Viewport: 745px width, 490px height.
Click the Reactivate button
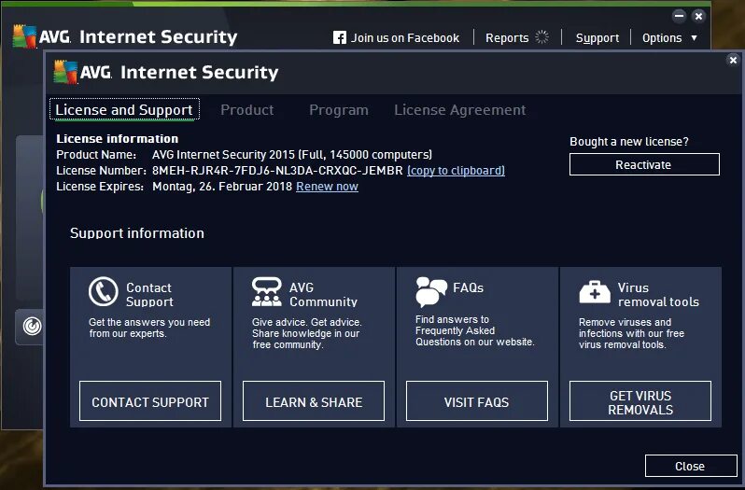644,164
